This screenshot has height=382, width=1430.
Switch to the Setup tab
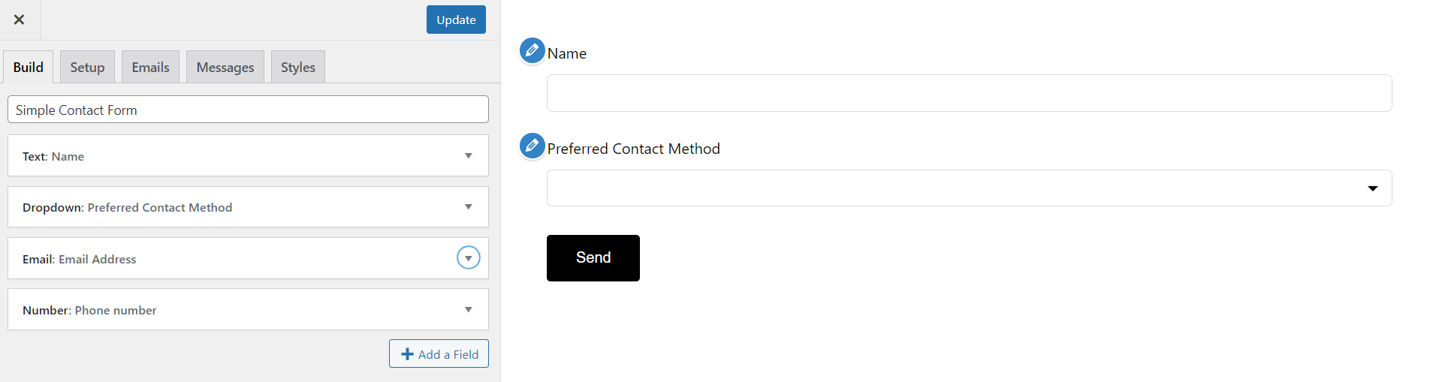(x=87, y=68)
